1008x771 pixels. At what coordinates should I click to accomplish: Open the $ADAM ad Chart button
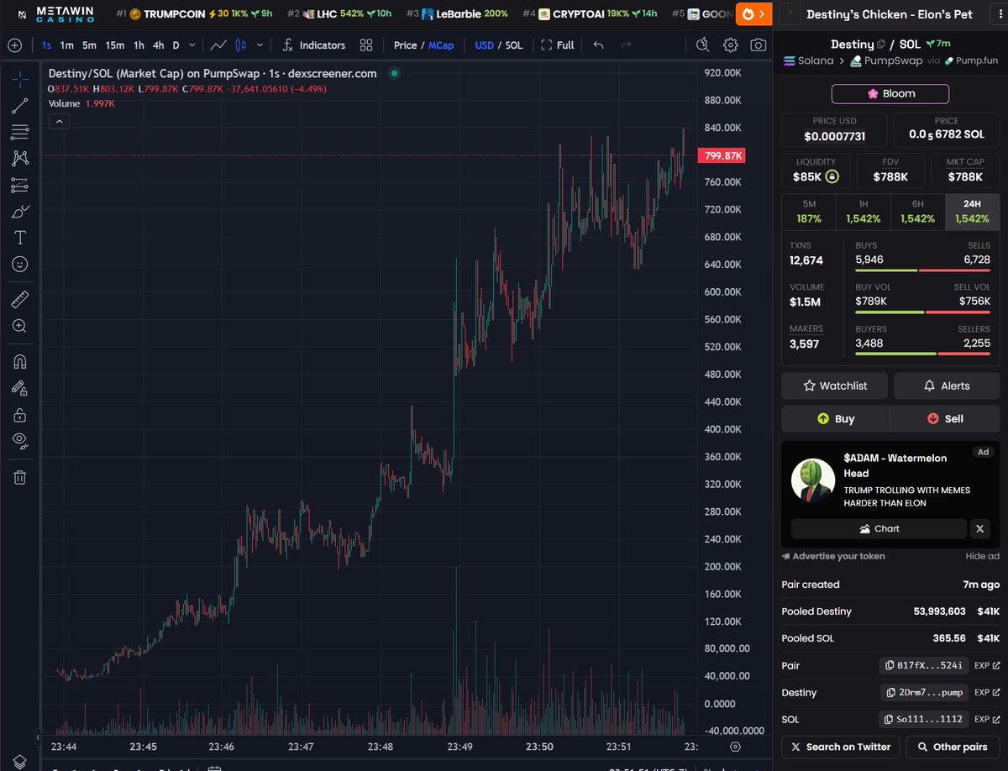click(879, 529)
